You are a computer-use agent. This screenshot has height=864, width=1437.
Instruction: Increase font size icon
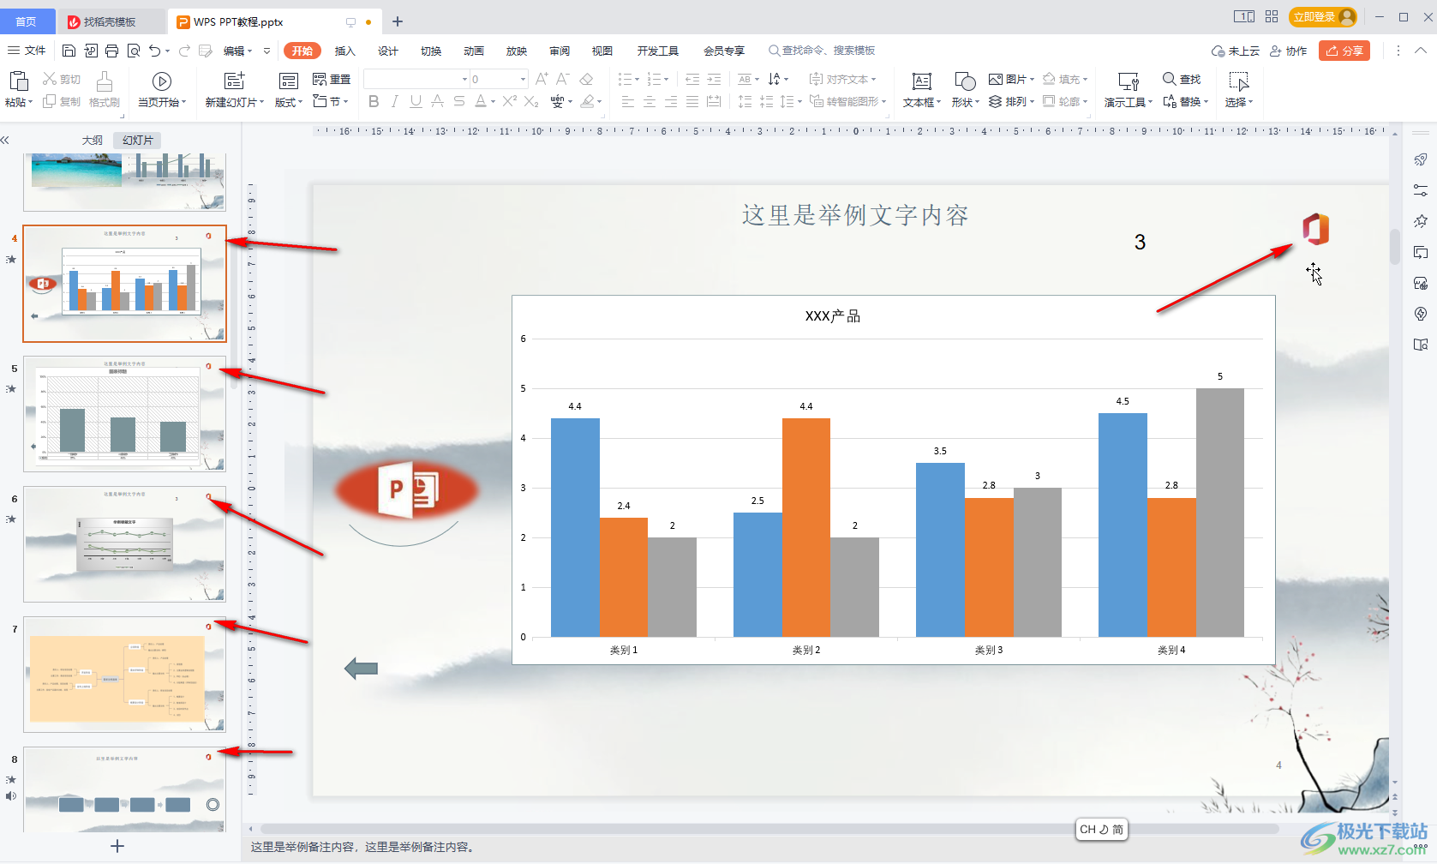coord(542,79)
